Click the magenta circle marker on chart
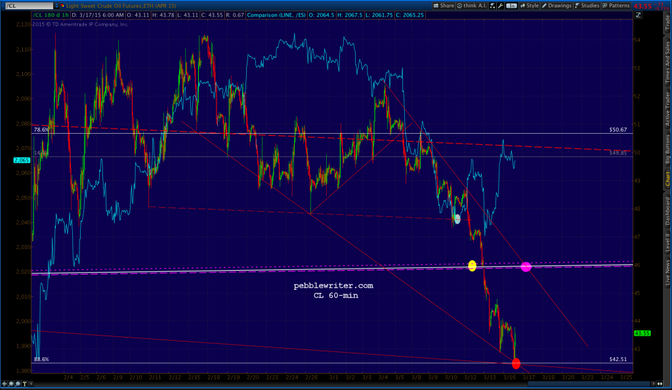This screenshot has height=390, width=672. 526,267
